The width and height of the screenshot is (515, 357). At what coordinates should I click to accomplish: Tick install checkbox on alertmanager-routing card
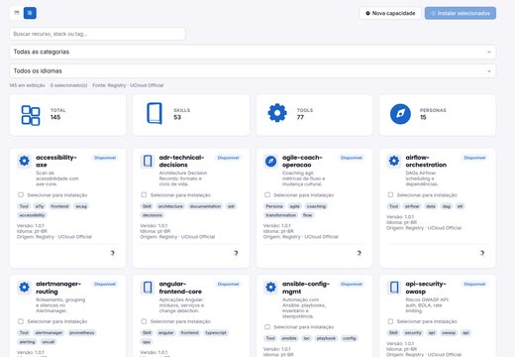[21, 321]
